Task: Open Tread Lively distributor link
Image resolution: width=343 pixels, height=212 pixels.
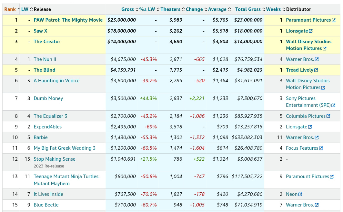Action: click(x=300, y=70)
